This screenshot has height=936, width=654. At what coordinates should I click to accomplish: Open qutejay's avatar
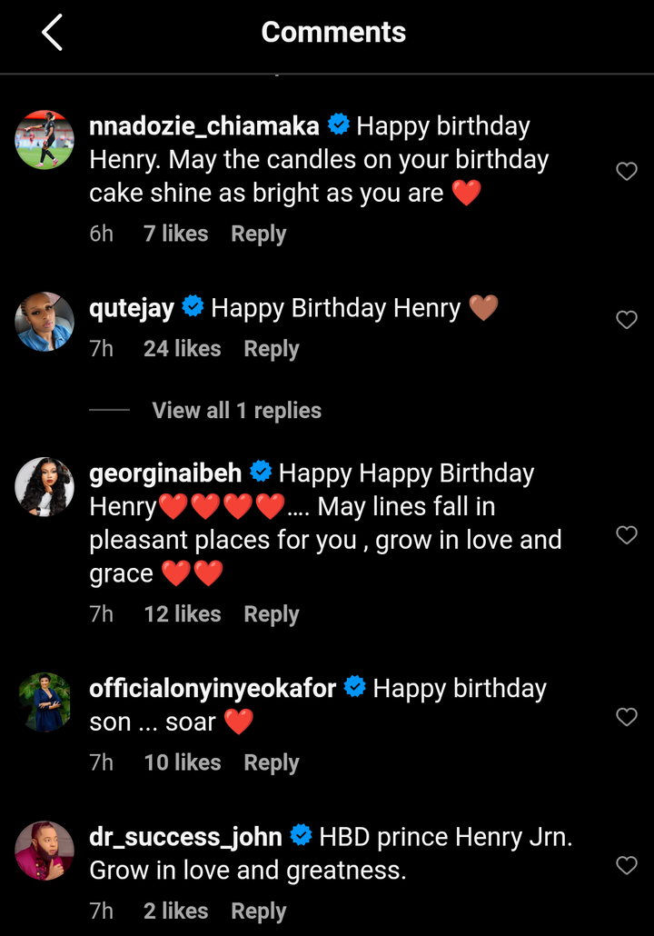(45, 321)
